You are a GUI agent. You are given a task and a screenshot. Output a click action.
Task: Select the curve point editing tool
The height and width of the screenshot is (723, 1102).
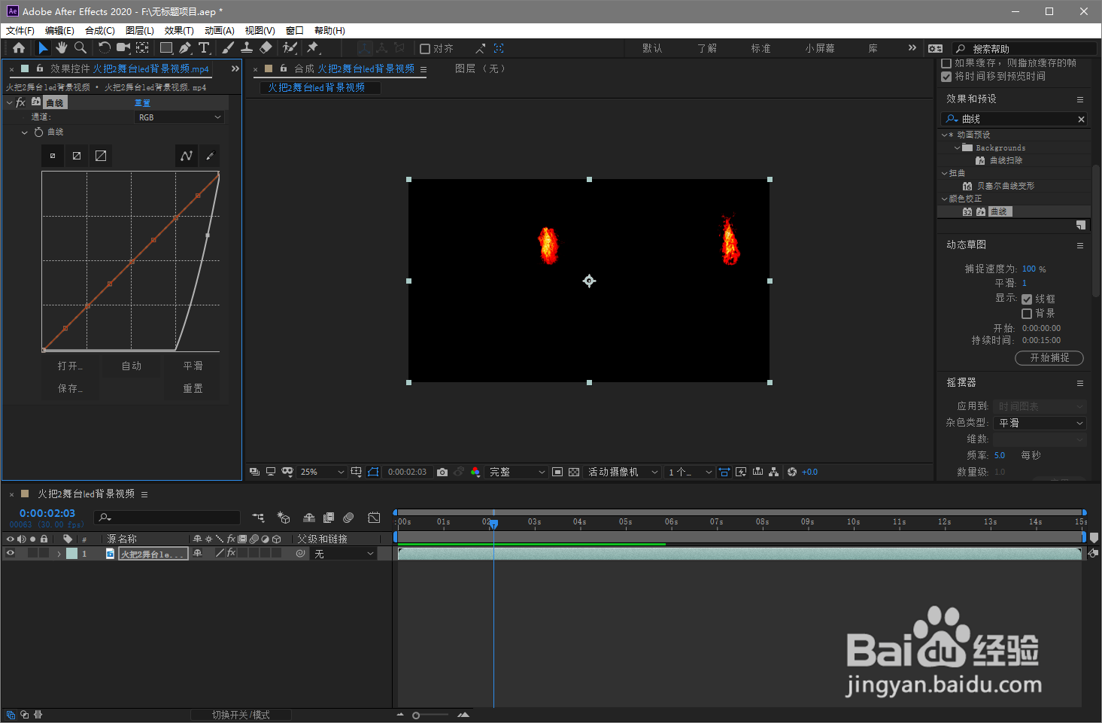coord(187,156)
